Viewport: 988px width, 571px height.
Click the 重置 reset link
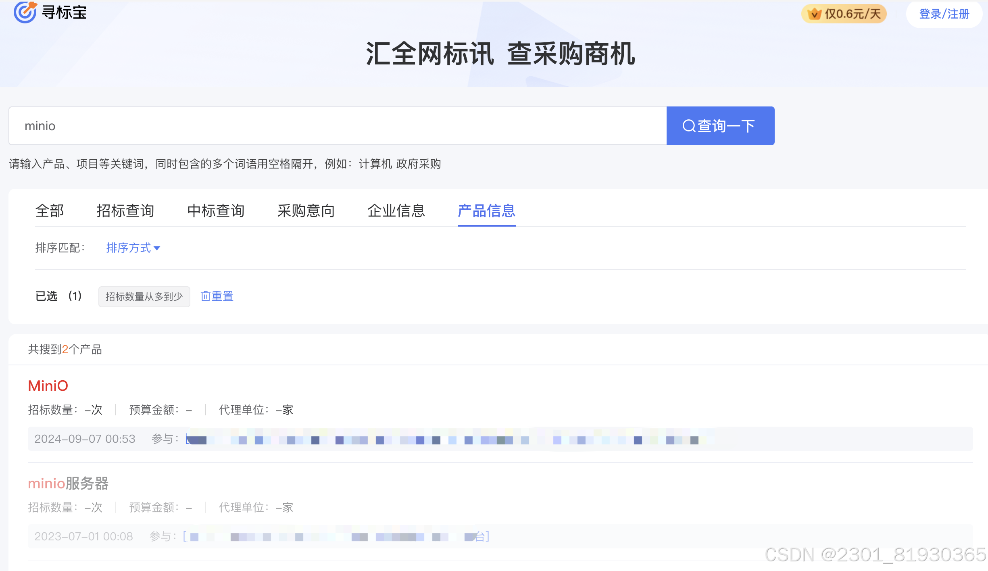point(217,296)
